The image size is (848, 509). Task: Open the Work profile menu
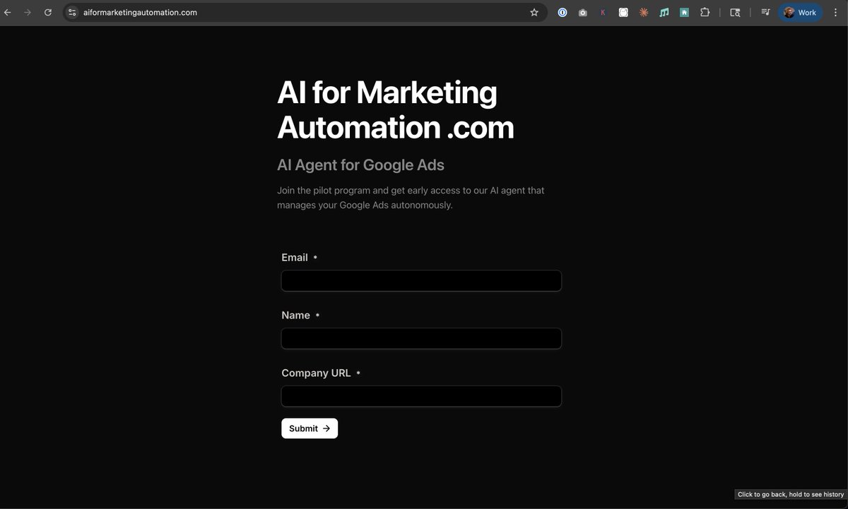pos(801,13)
